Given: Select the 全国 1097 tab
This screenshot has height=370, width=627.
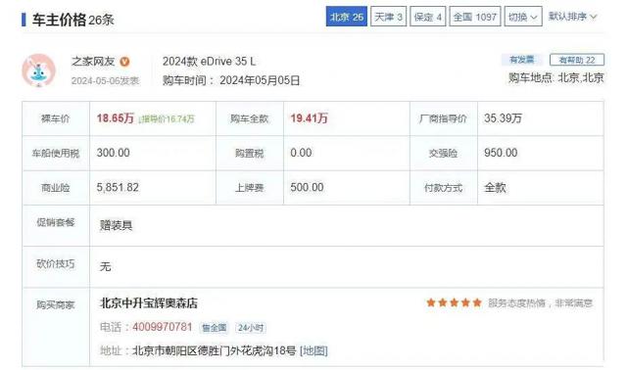Looking at the screenshot, I should 474,17.
